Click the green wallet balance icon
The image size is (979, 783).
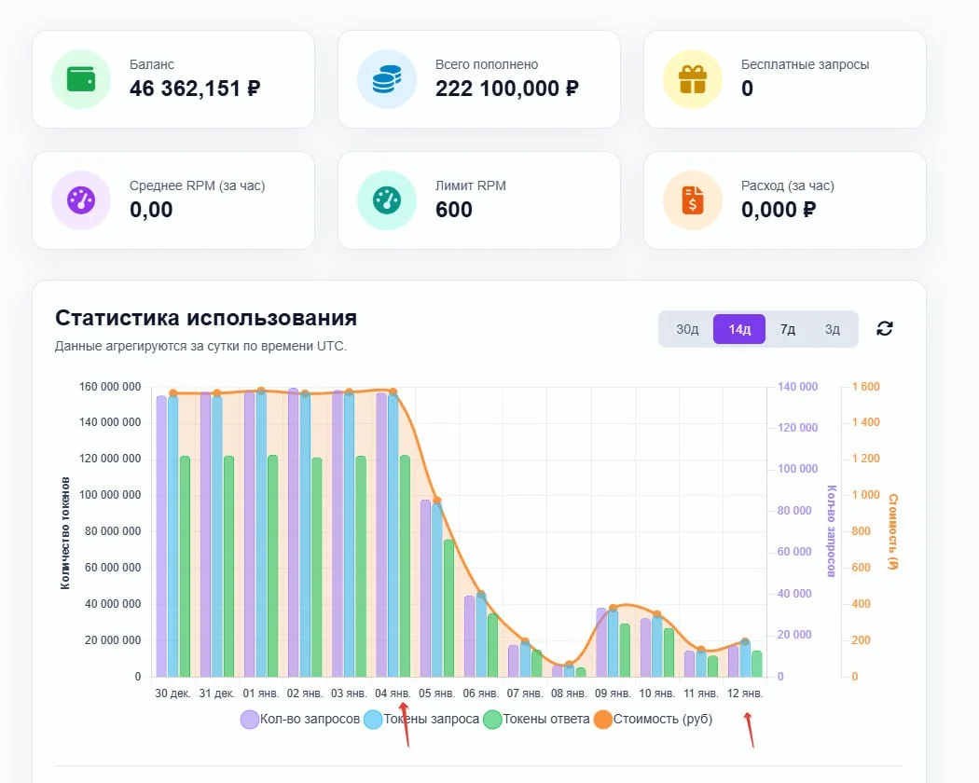coord(80,79)
